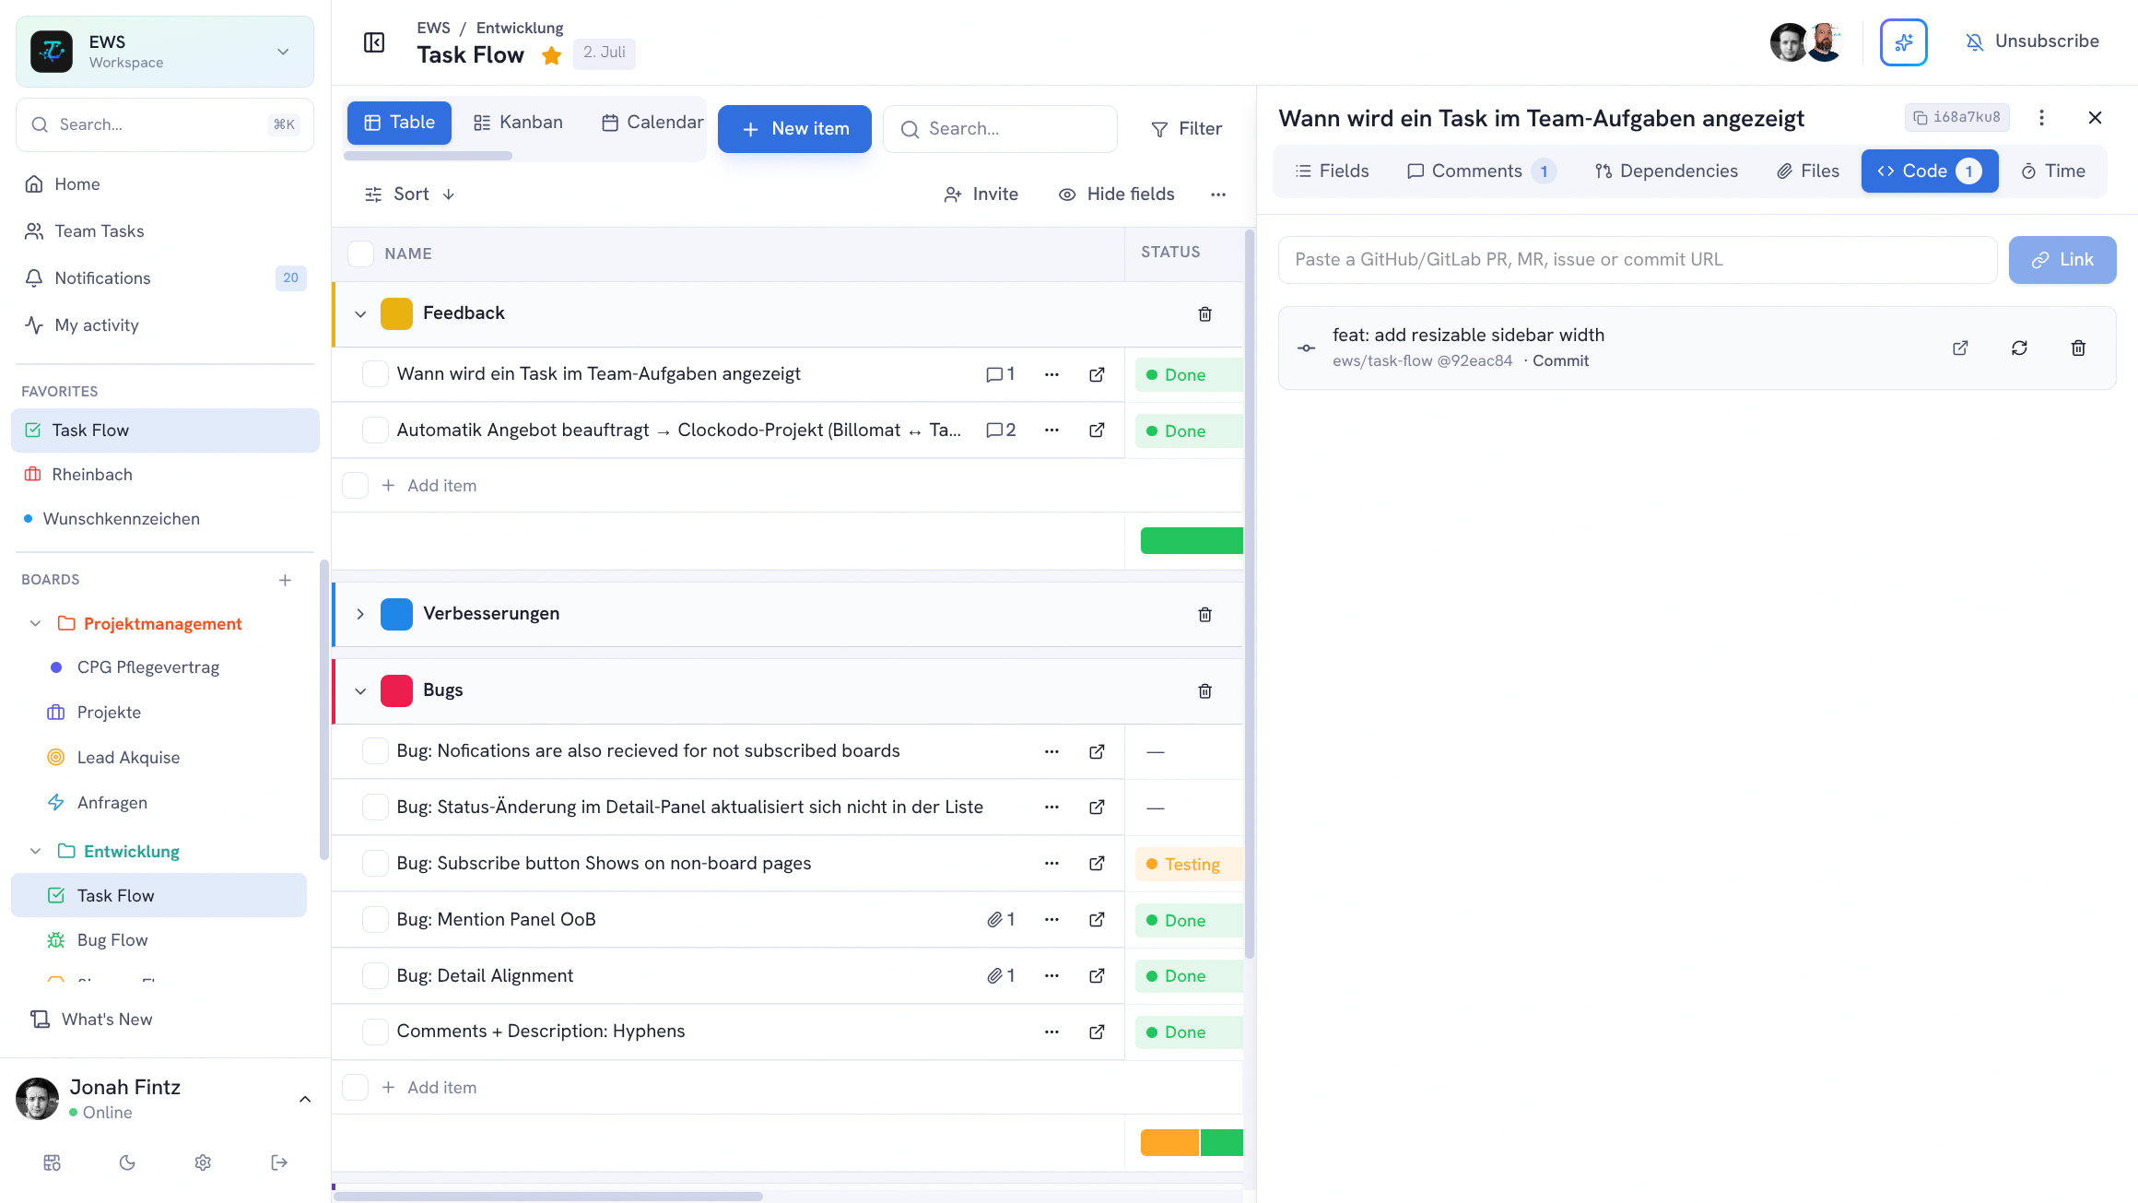
Task: Open the Filter options
Action: pyautogui.click(x=1187, y=129)
